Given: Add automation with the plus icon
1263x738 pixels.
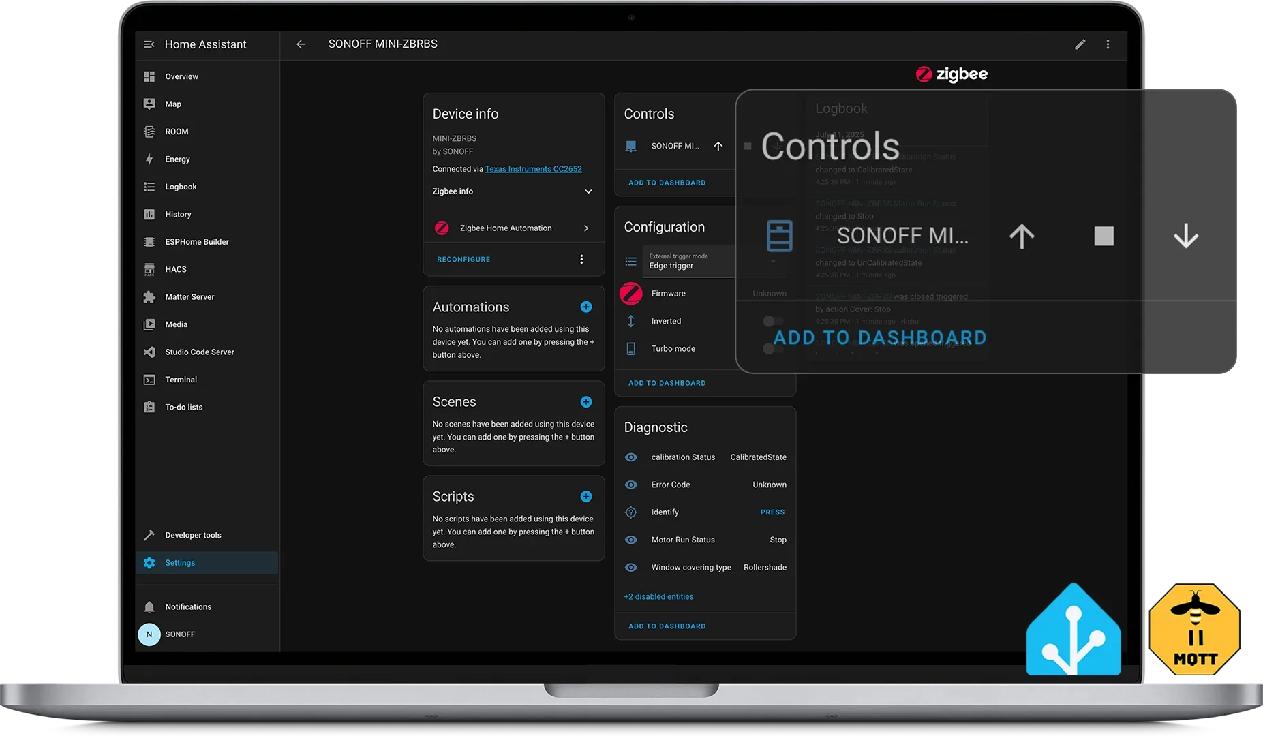Looking at the screenshot, I should coord(585,307).
